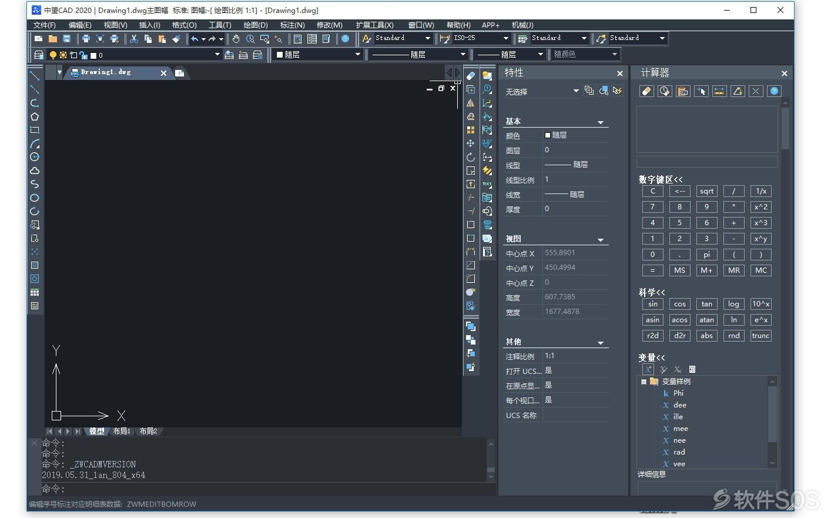831x518 pixels.
Task: Open the 文件(F) menu
Action: tap(45, 25)
